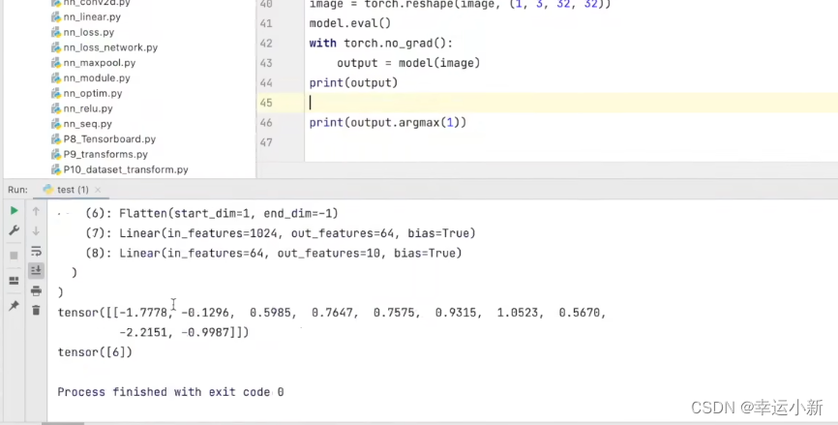The image size is (838, 425).
Task: Open run configuration wrench settings
Action: tap(14, 230)
